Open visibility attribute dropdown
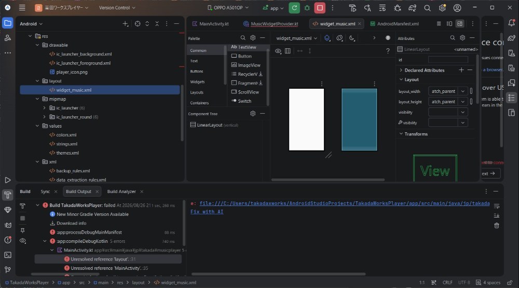 point(463,112)
